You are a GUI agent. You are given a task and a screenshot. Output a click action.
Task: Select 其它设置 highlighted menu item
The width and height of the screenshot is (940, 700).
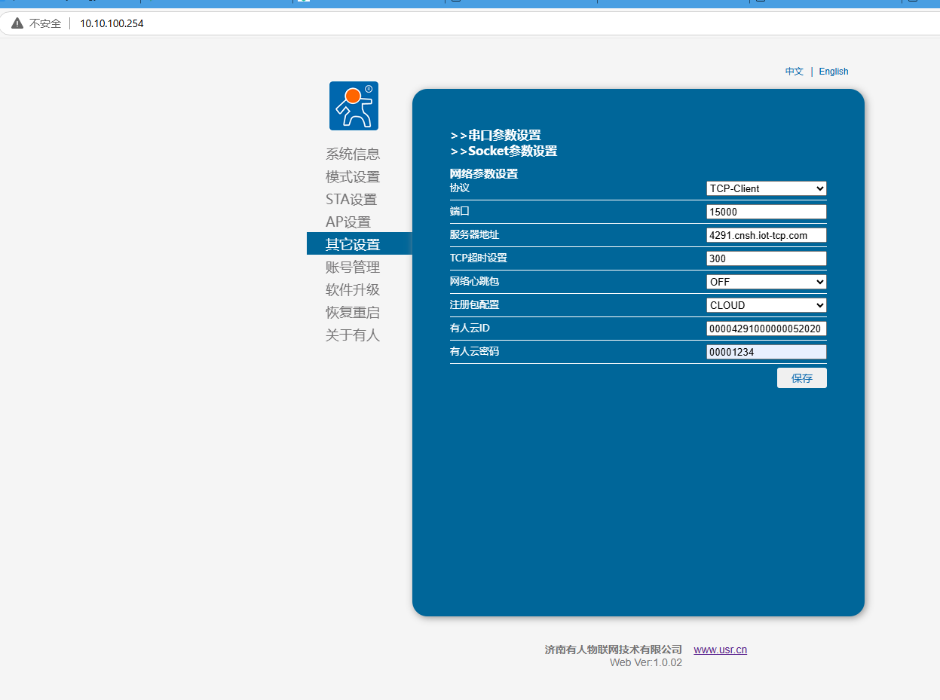(x=353, y=244)
